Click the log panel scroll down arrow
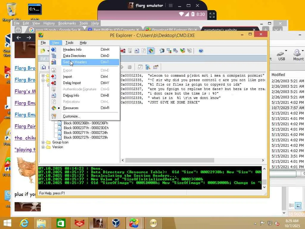 click(264, 187)
